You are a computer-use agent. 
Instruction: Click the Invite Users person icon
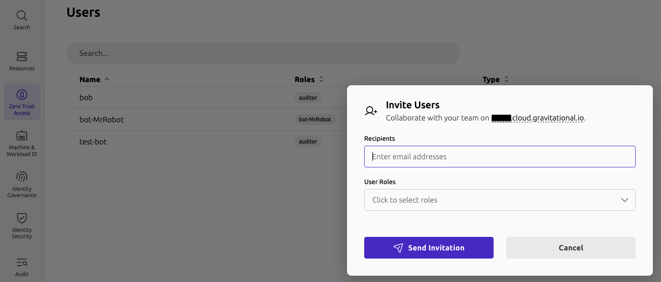point(371,110)
